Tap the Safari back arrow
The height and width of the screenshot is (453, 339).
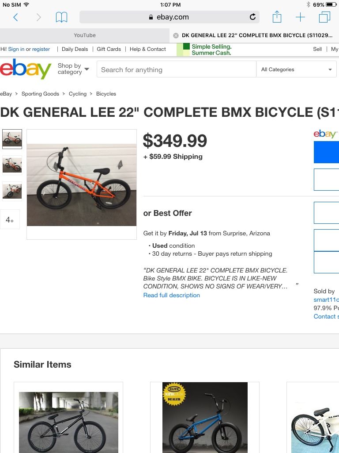click(15, 17)
